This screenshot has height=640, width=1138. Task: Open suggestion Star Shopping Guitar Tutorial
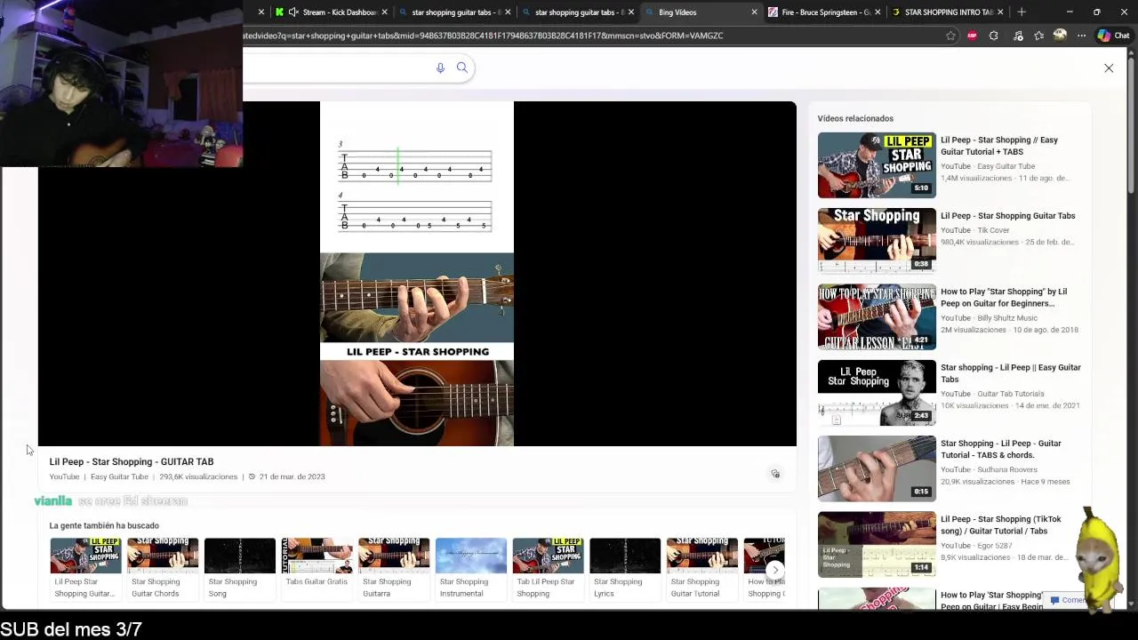click(702, 569)
